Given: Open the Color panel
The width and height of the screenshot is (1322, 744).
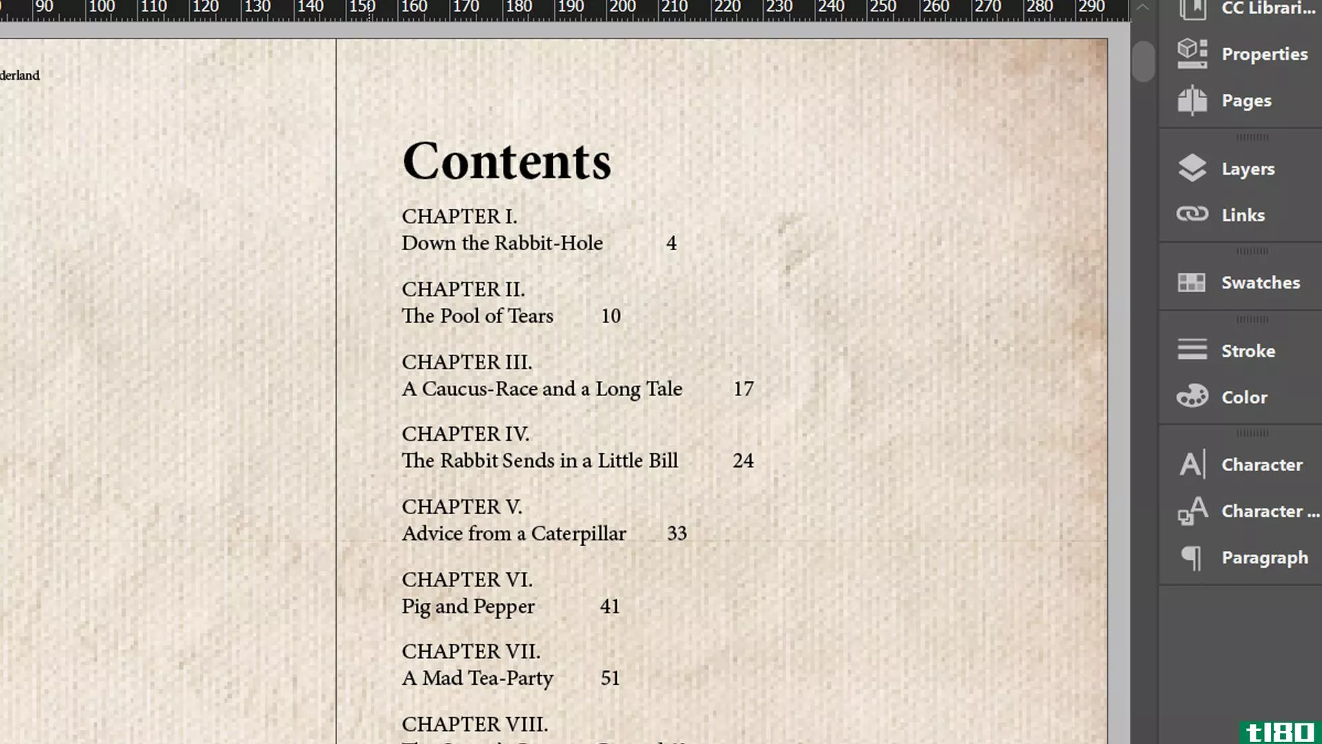Looking at the screenshot, I should click(x=1244, y=397).
